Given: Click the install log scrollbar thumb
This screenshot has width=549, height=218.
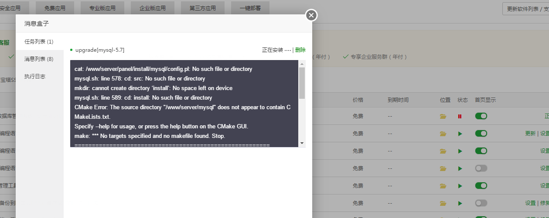Looking at the screenshot, I should point(302,83).
